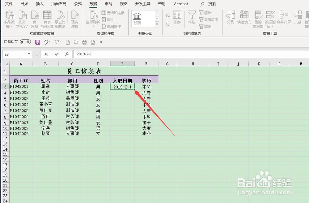Open Queries & Connections (查询和连接)
309x203 pixels.
point(113,13)
